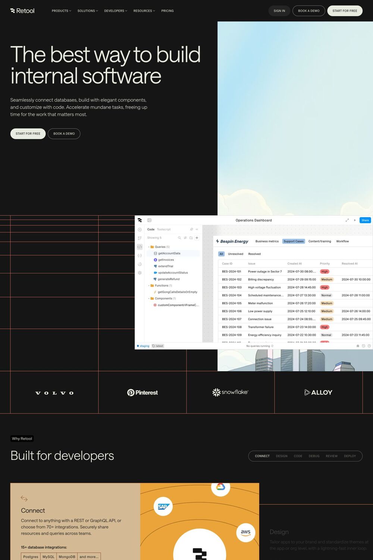Collapse the Queries folder
The height and width of the screenshot is (560, 373).
(x=149, y=247)
